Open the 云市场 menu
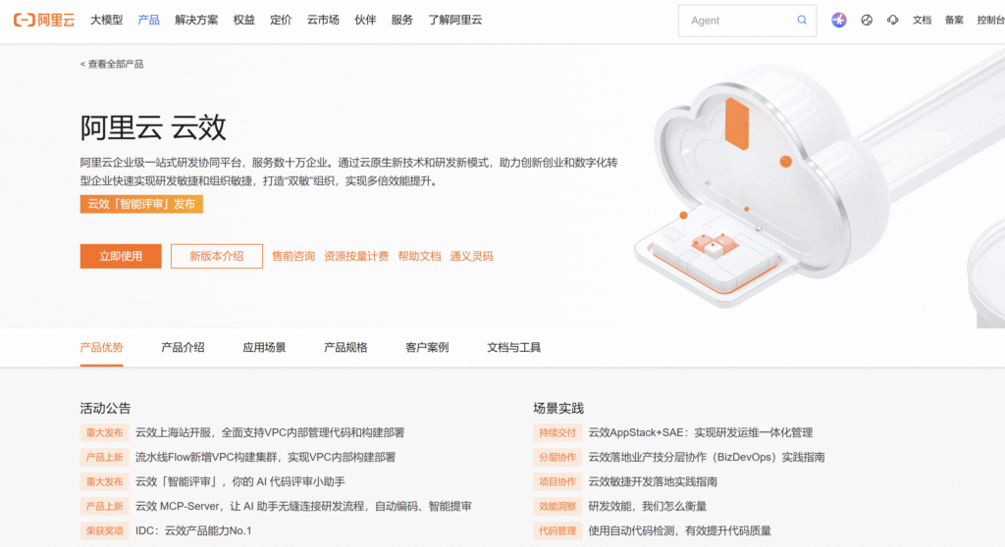The height and width of the screenshot is (547, 1005). pyautogui.click(x=323, y=20)
